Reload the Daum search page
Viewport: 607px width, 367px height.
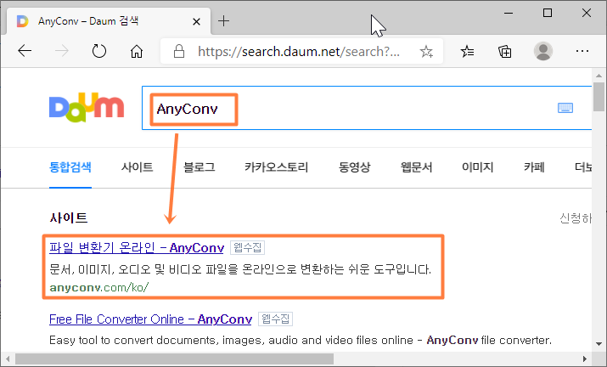(x=99, y=51)
